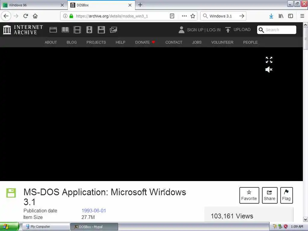Toggle the browser sidebar
This screenshot has width=308, height=231.
[291, 16]
